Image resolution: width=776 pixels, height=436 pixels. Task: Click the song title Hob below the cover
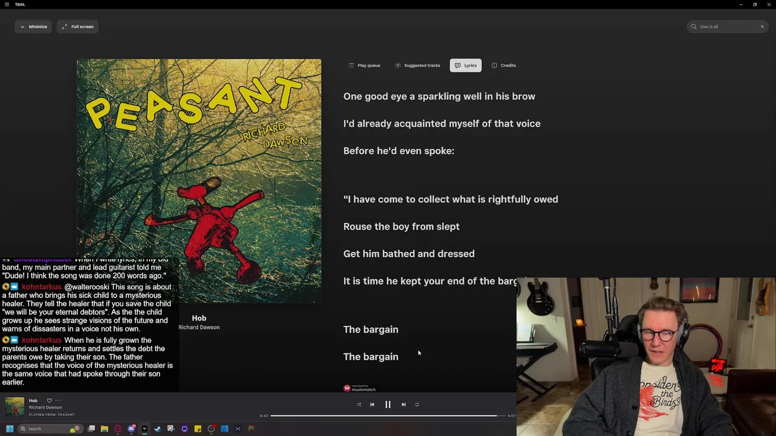point(199,318)
